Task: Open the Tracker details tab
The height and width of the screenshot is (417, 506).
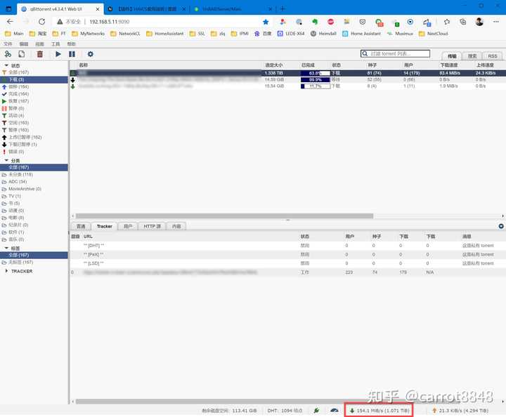Action: tap(104, 226)
